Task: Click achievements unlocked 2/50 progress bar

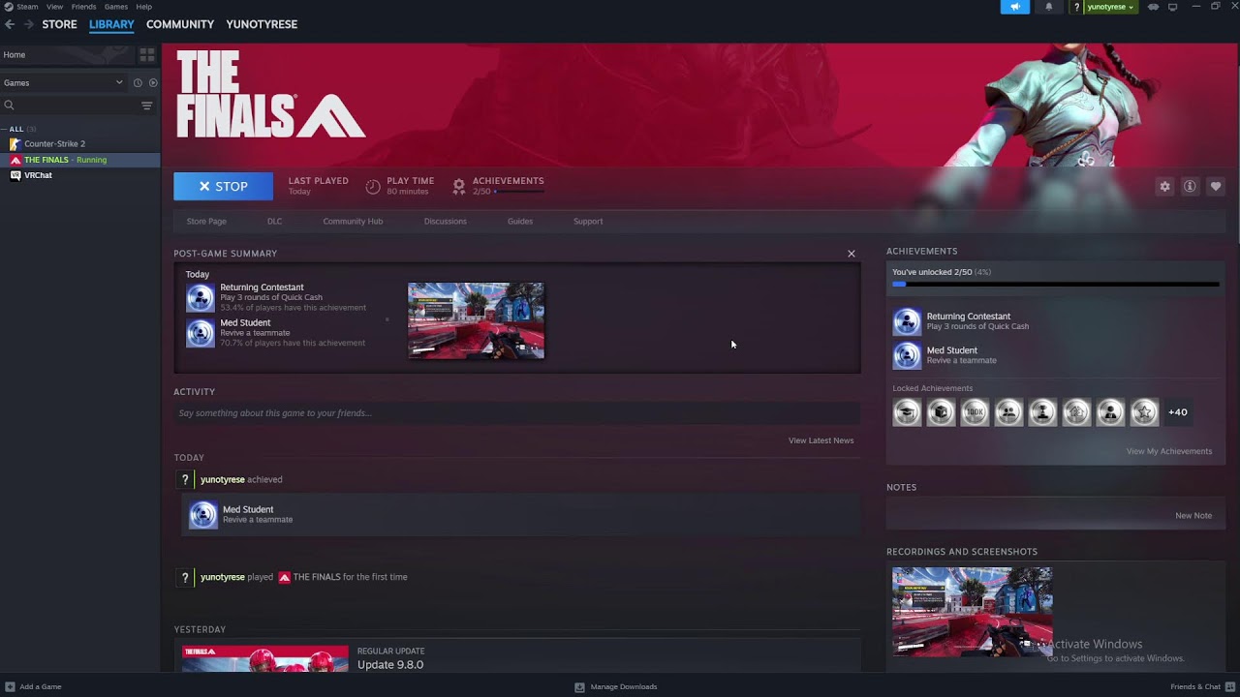Action: 1056,285
